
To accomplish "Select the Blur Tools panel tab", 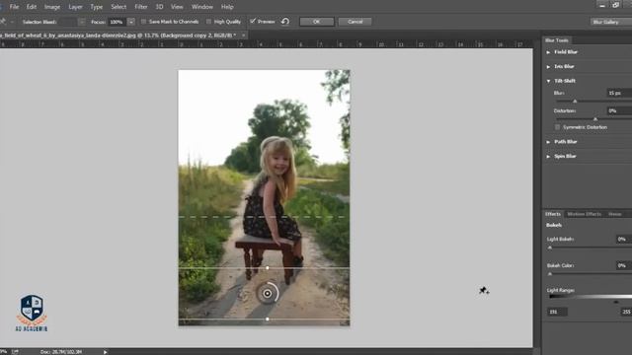I will (557, 40).
